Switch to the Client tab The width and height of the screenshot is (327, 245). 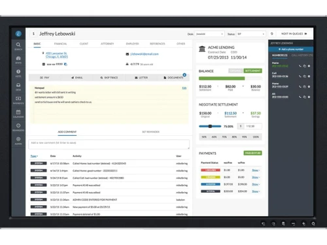tap(84, 44)
